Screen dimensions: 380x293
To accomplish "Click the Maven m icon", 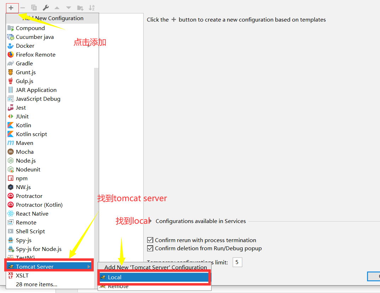I will pyautogui.click(x=11, y=143).
